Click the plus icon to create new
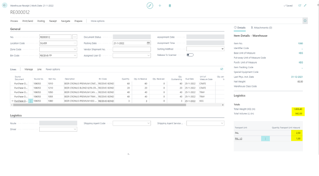This screenshot has width=319, height=176. 160,6
